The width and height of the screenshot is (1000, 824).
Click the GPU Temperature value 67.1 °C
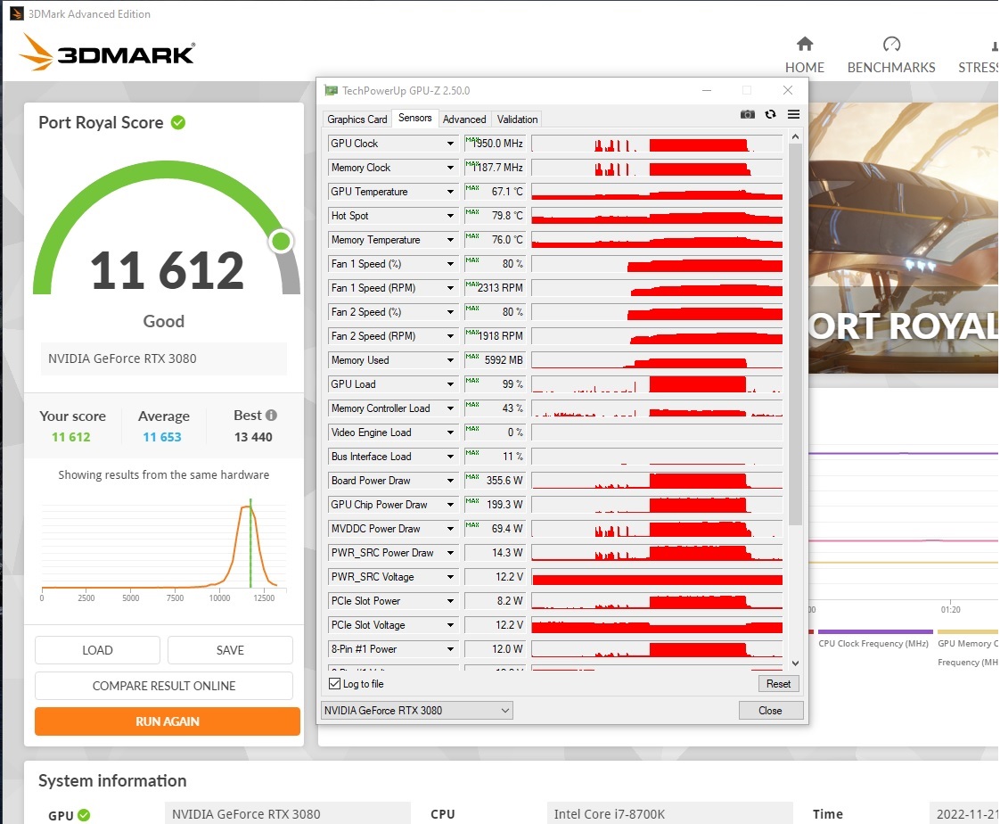pos(495,192)
